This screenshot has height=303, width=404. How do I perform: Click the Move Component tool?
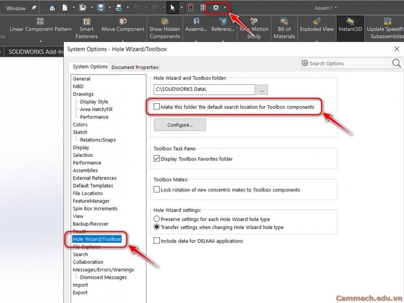pos(123,25)
